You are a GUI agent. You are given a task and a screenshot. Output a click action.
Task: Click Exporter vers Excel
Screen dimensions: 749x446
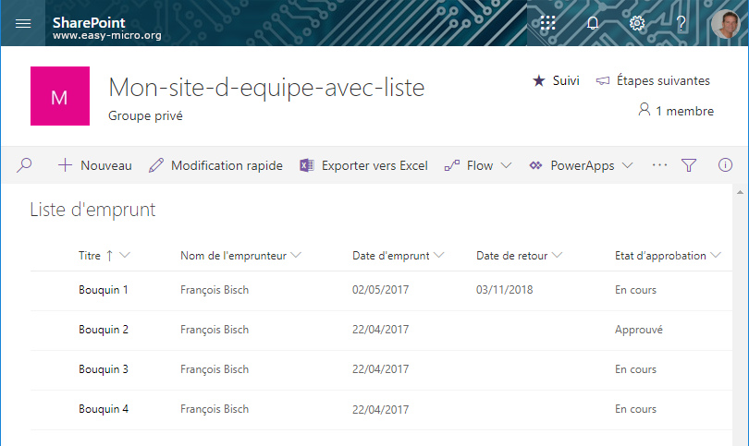(363, 165)
